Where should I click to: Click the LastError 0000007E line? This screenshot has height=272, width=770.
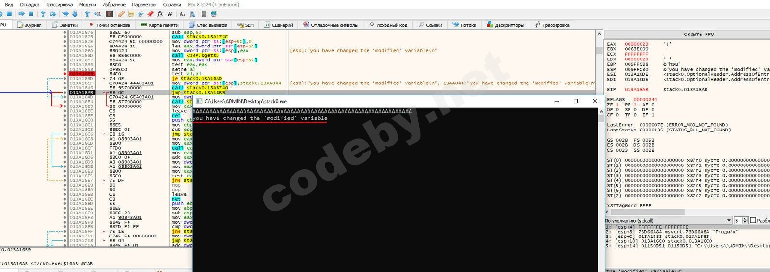[667, 125]
